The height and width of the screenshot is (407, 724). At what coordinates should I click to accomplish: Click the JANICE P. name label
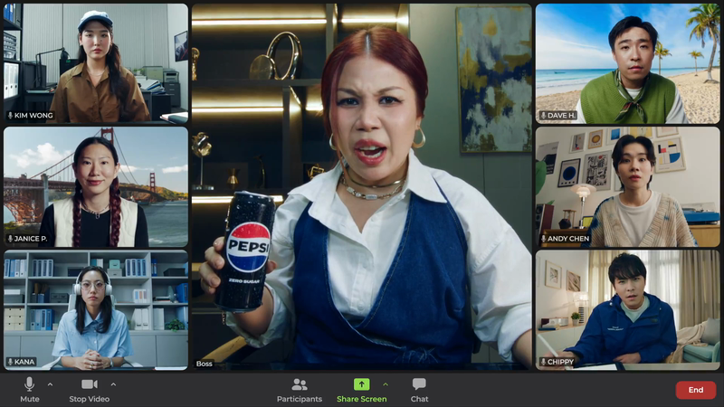coord(31,239)
